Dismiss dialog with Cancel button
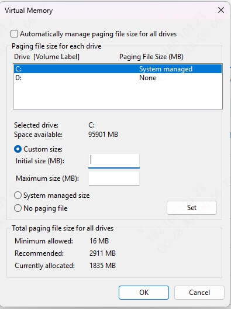Viewport: 231px width, 309px height. (199, 293)
